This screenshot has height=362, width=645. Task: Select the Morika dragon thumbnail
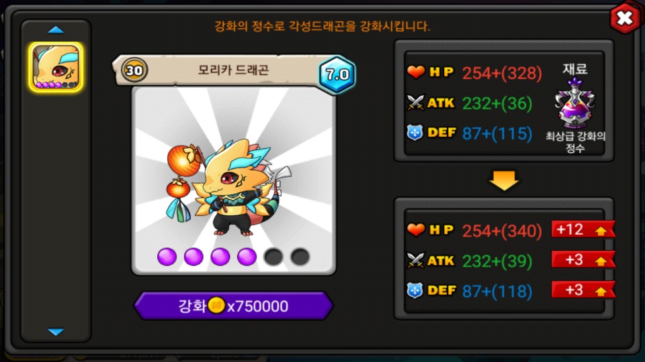coord(56,67)
